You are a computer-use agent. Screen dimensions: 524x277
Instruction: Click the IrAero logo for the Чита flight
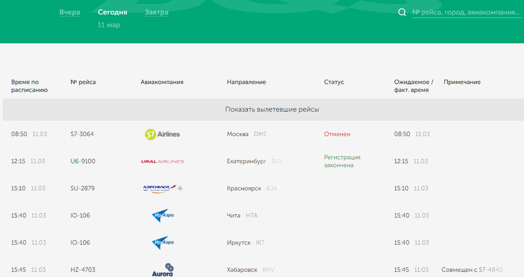[162, 216]
